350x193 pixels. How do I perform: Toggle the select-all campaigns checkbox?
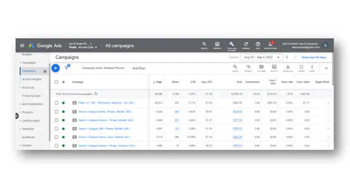click(x=56, y=82)
